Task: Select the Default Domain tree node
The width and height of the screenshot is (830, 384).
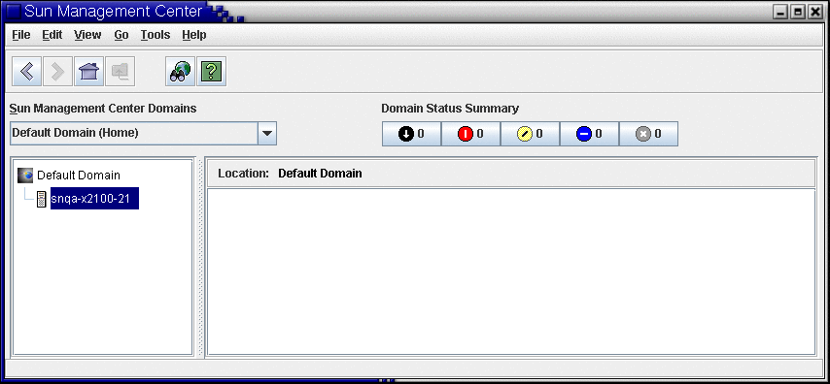Action: point(79,176)
